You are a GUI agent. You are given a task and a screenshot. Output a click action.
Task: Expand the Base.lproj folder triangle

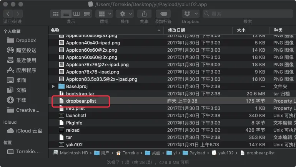53,86
